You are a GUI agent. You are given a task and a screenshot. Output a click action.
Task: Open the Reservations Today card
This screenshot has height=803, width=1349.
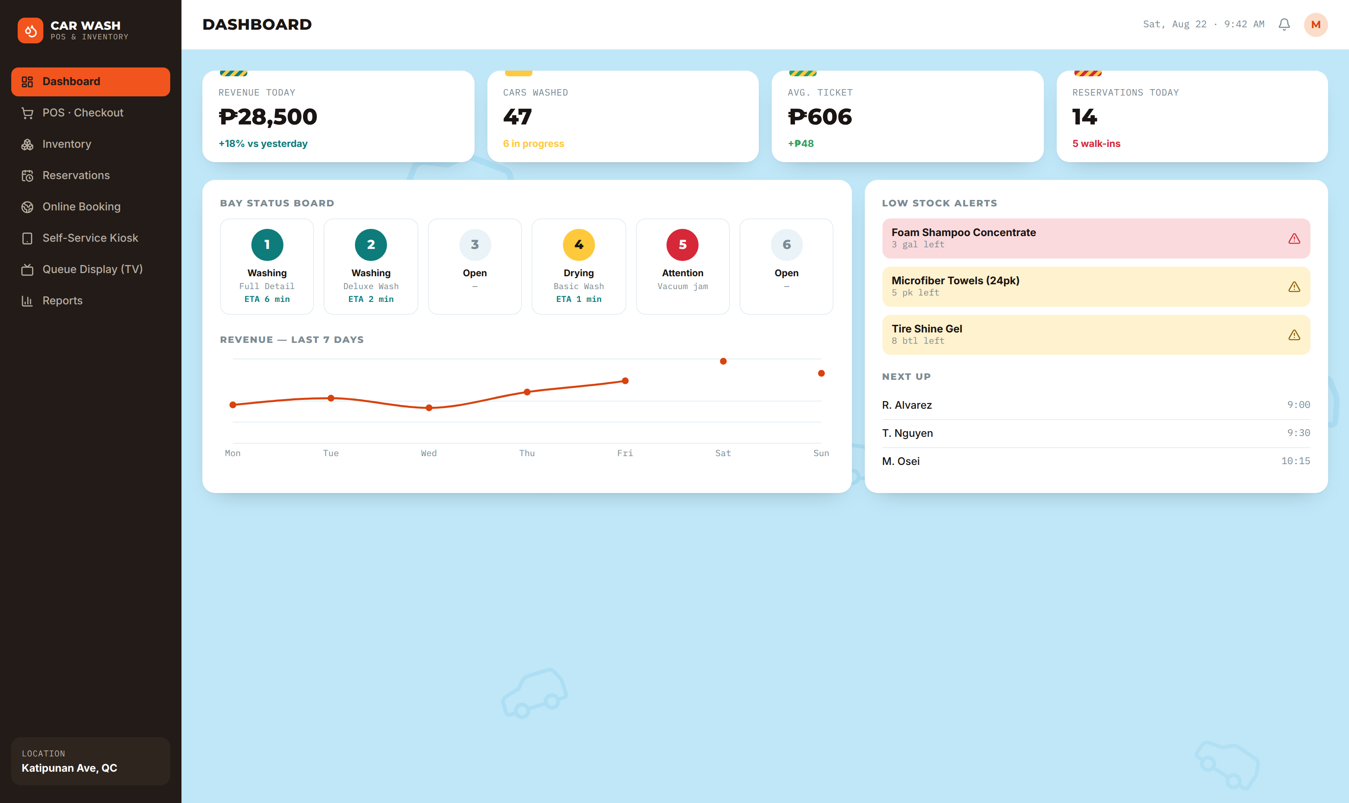[1192, 116]
